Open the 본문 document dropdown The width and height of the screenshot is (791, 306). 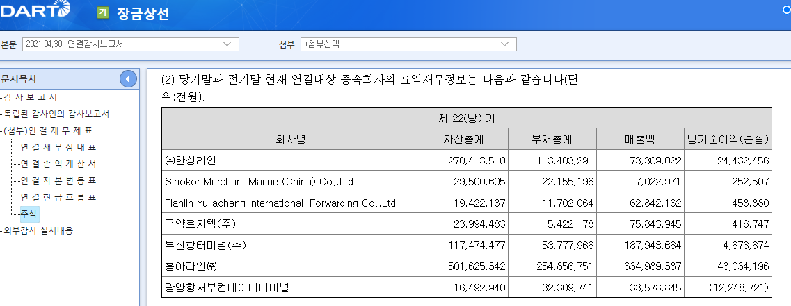131,44
